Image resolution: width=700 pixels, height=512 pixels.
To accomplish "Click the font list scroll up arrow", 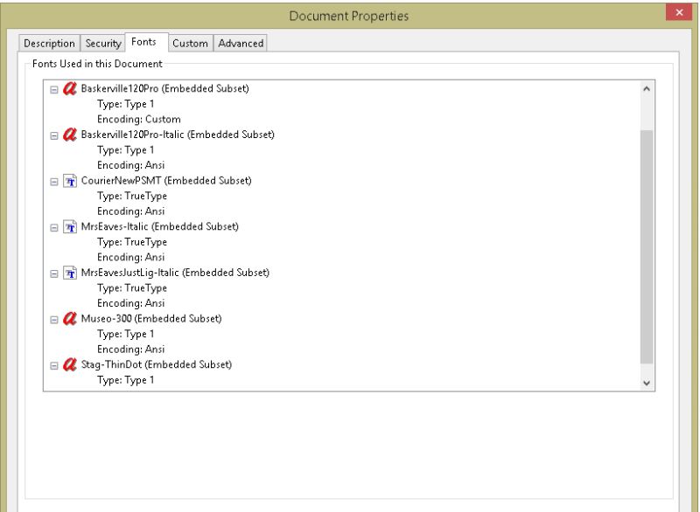I will [646, 88].
